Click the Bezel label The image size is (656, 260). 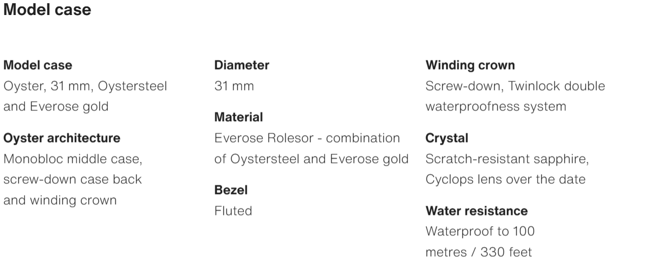pos(231,190)
